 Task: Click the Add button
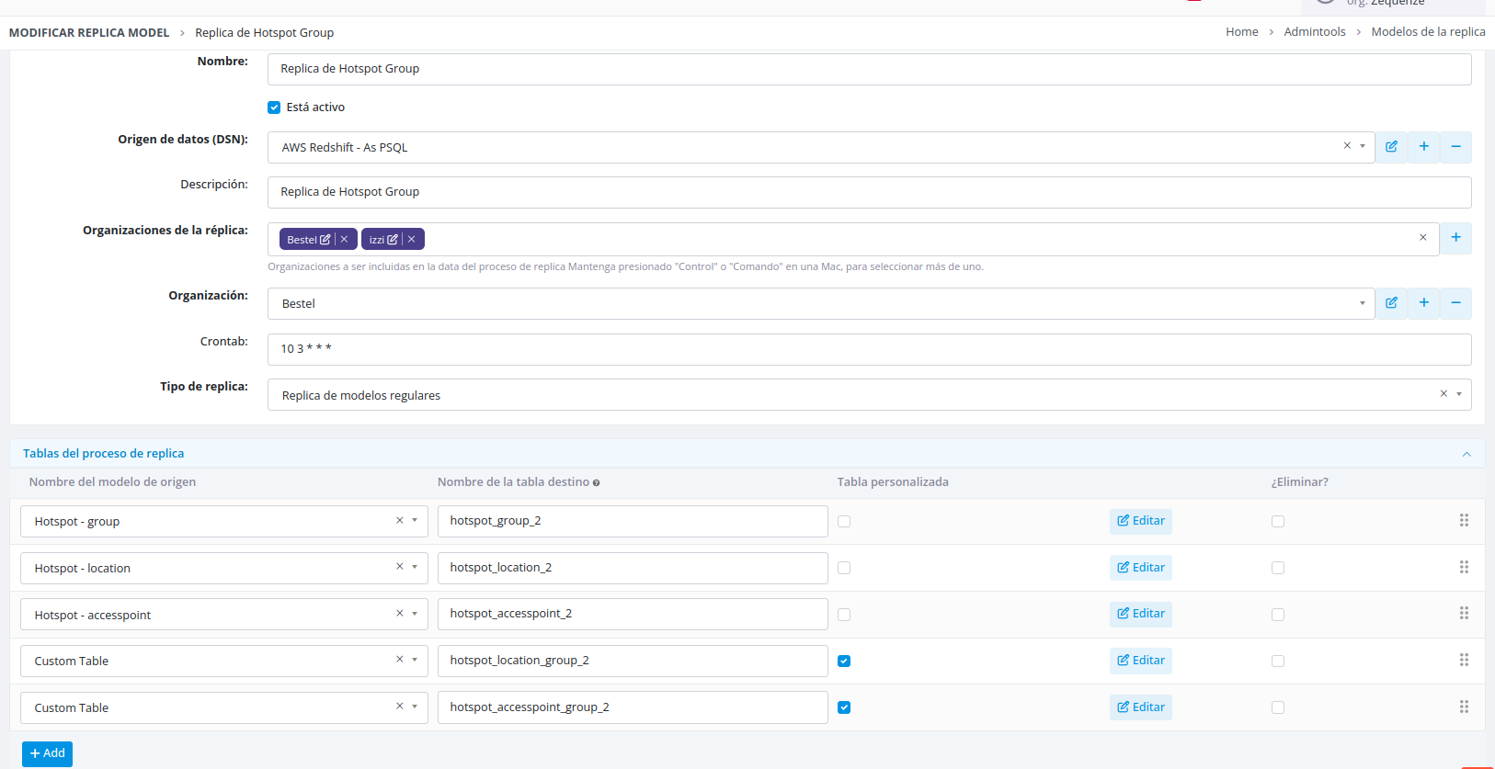47,753
